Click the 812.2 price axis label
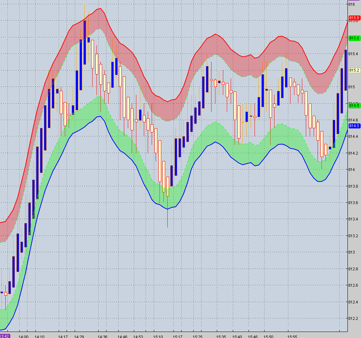The image size is (361, 338). click(353, 318)
